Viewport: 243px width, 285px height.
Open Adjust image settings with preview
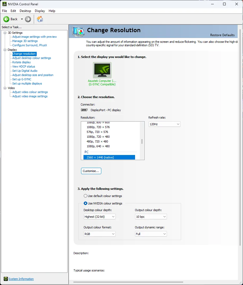point(35,37)
